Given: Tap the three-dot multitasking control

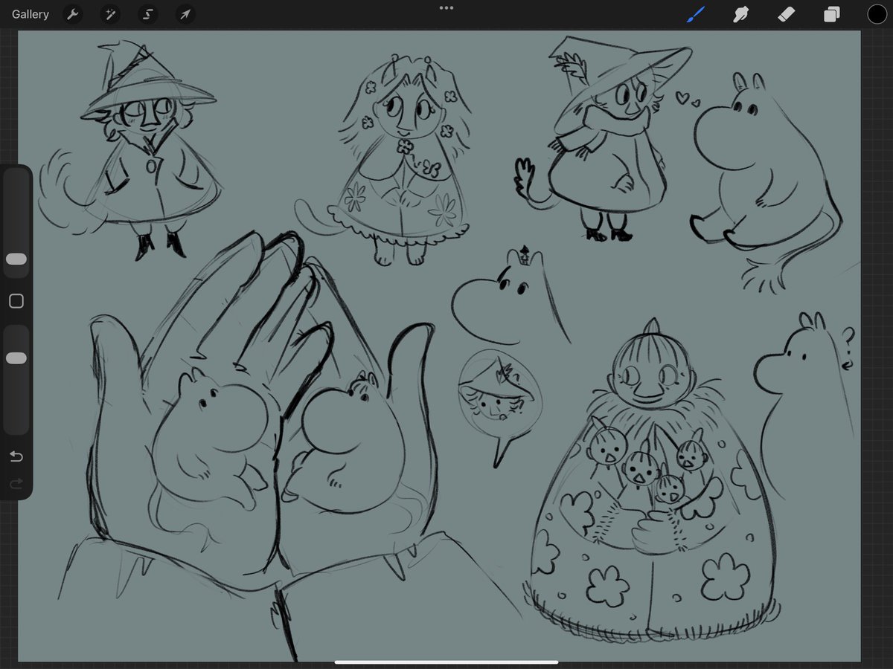Looking at the screenshot, I should coord(446,7).
